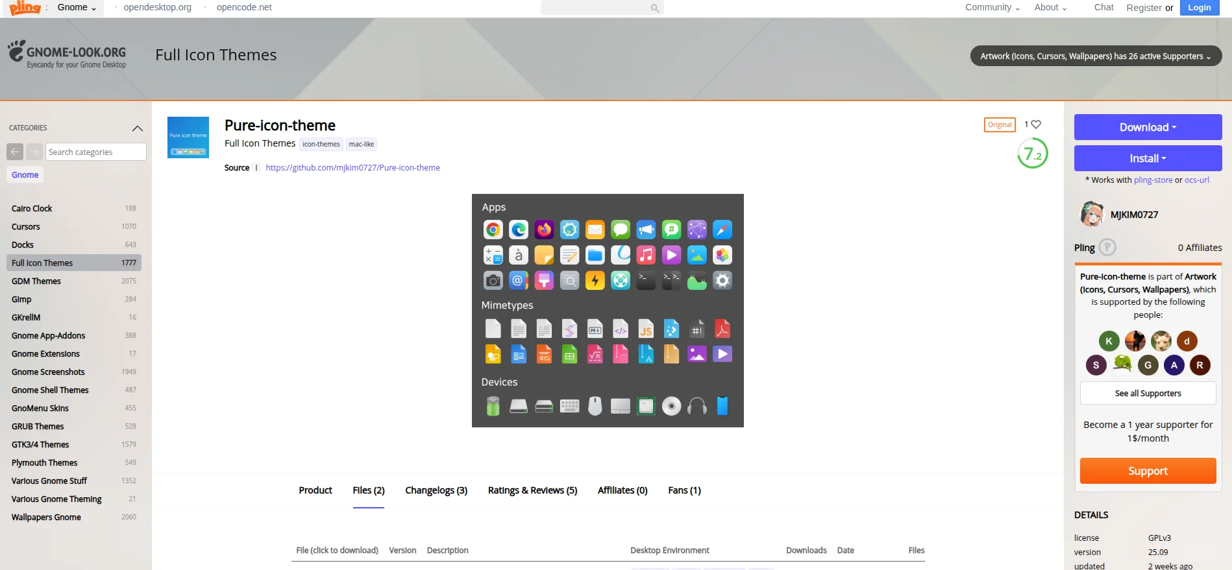This screenshot has height=570, width=1232.
Task: Open the GDM Themes category
Action: pos(74,281)
